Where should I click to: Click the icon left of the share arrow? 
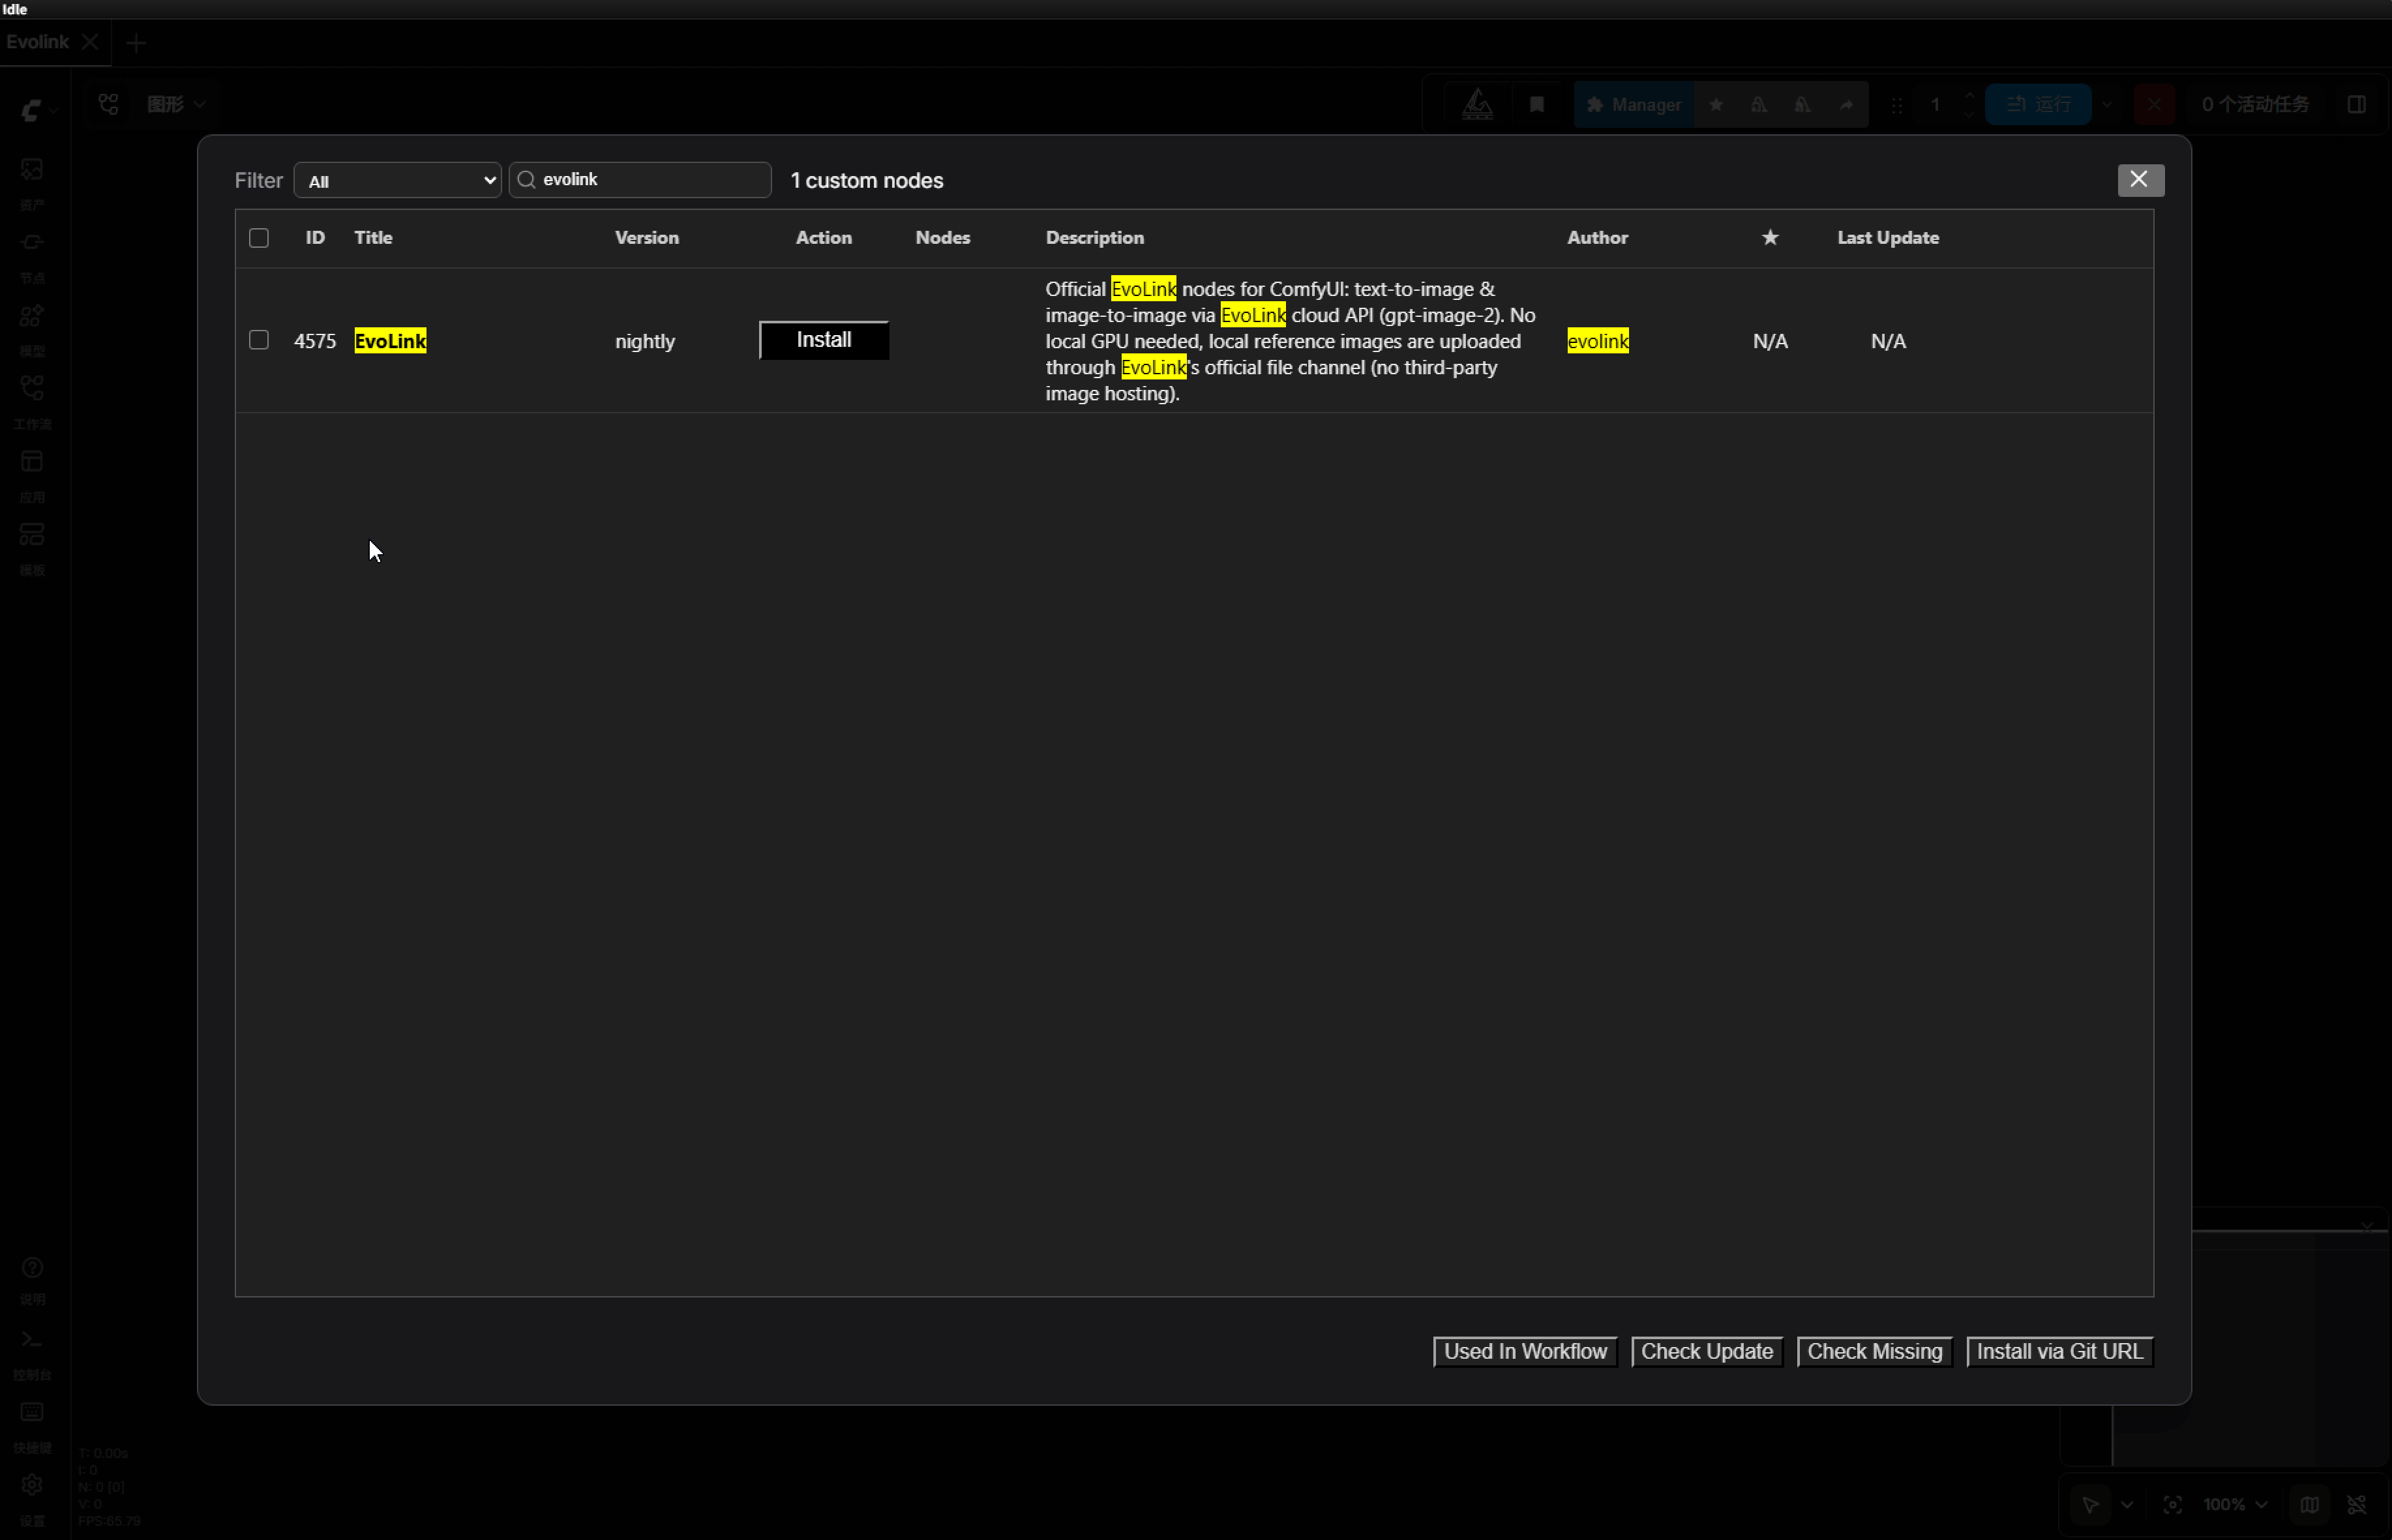click(1802, 104)
